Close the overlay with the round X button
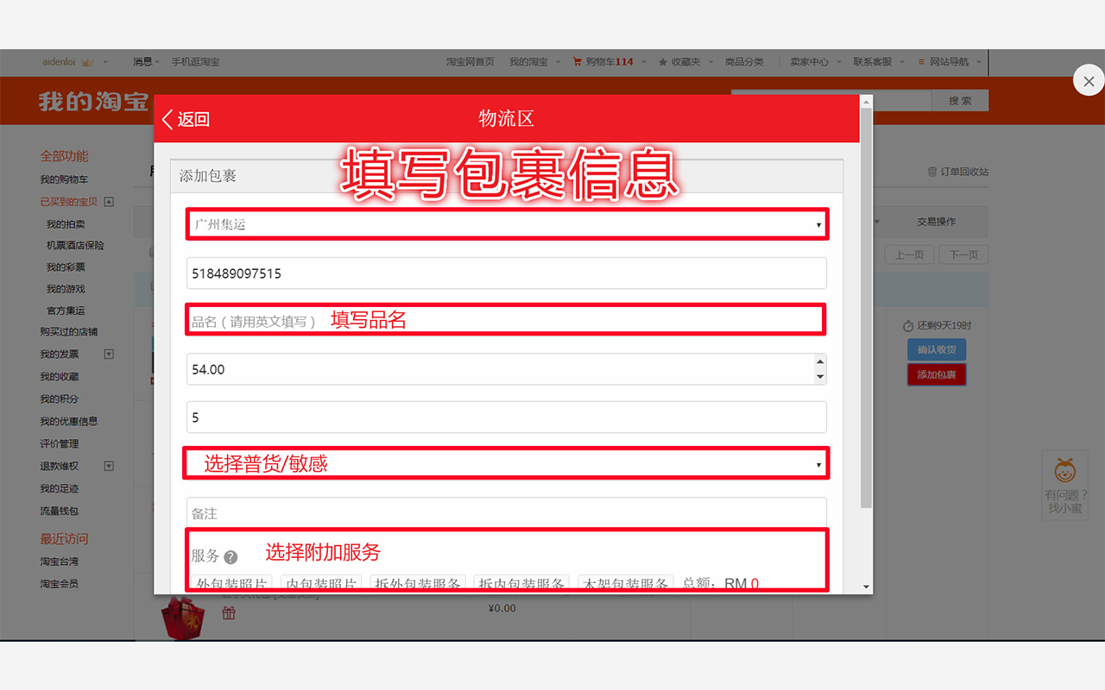 pyautogui.click(x=1089, y=81)
